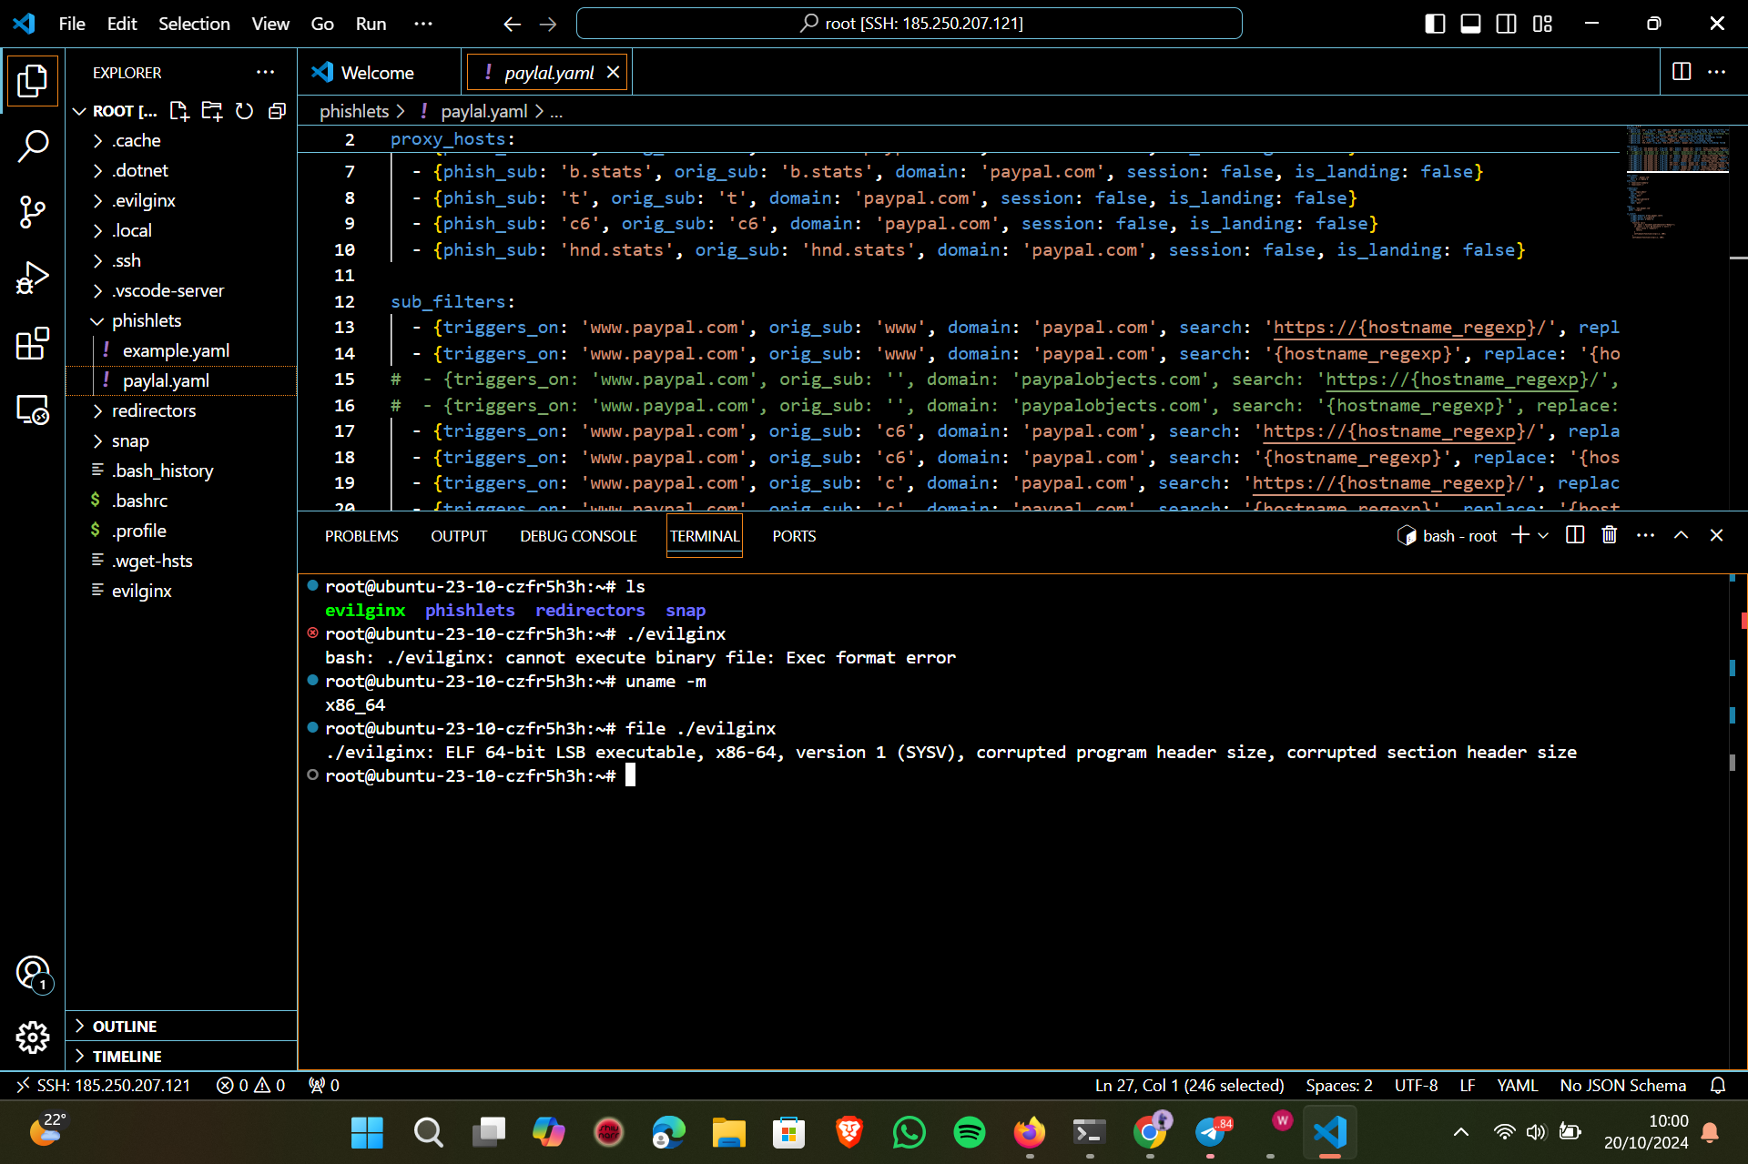Click the UTF-8 encoding indicator
This screenshot has width=1748, height=1164.
1416,1085
